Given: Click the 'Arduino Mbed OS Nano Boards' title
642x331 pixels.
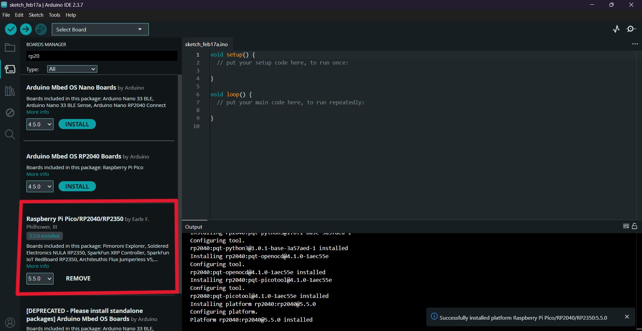Looking at the screenshot, I should click(x=71, y=88).
